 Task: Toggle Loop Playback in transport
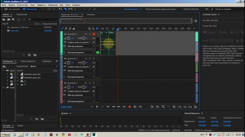(135, 107)
